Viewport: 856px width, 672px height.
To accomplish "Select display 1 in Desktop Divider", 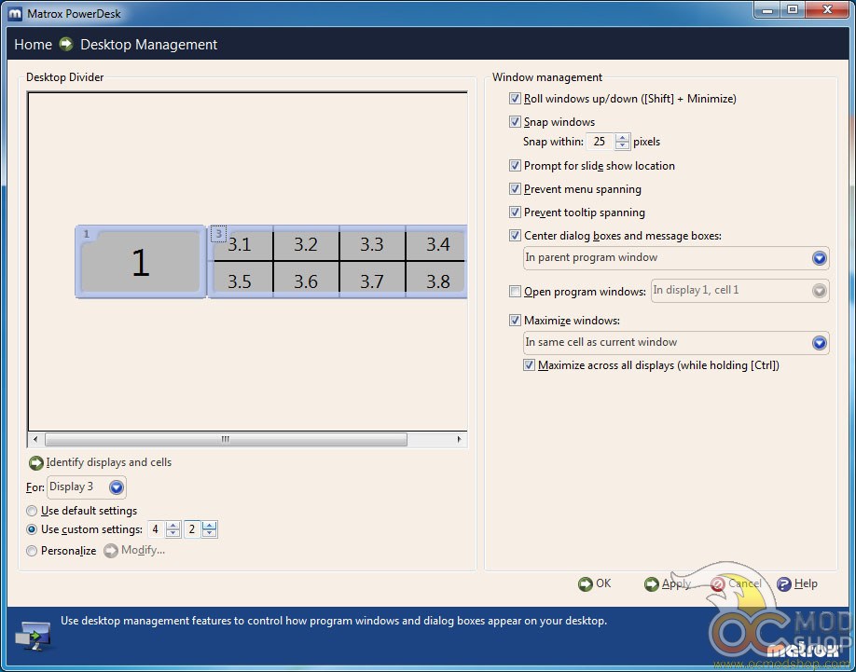I will 140,262.
